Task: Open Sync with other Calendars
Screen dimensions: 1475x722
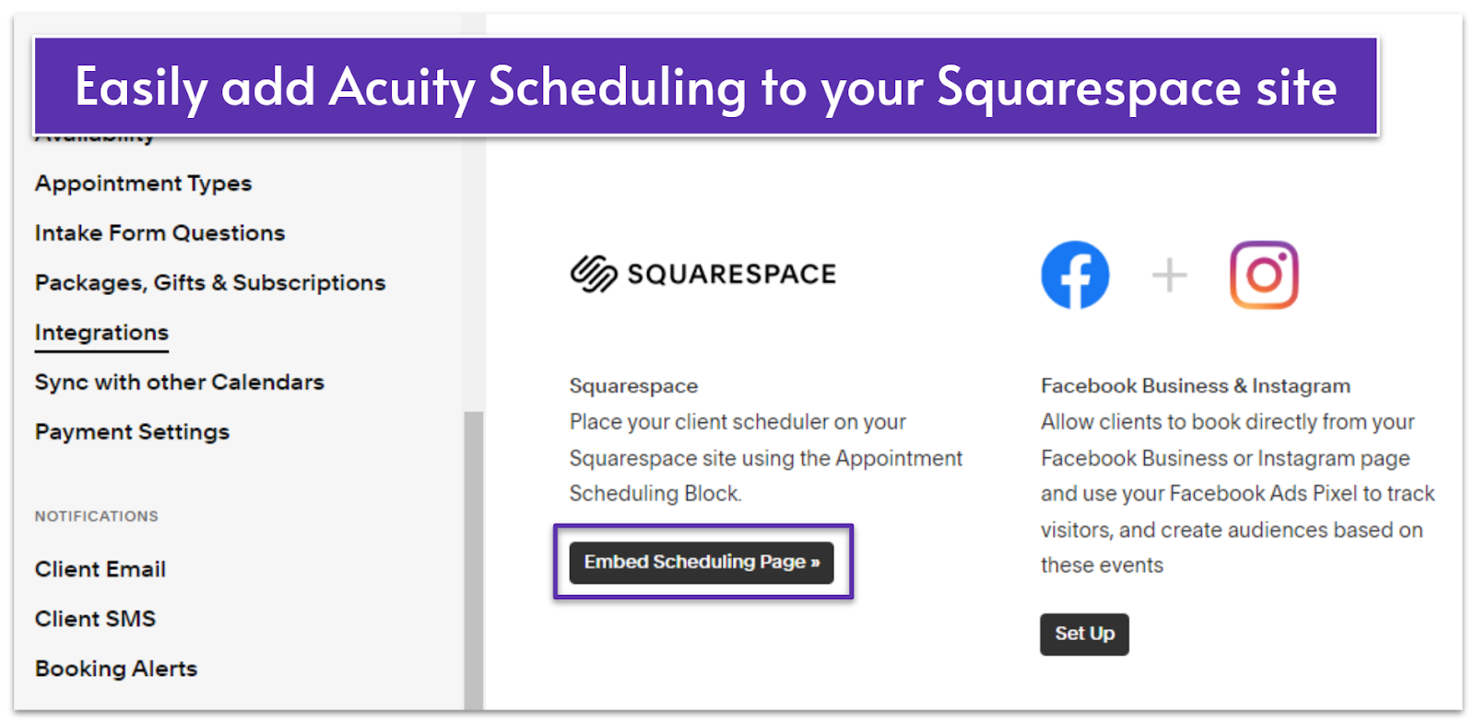Action: pos(179,383)
